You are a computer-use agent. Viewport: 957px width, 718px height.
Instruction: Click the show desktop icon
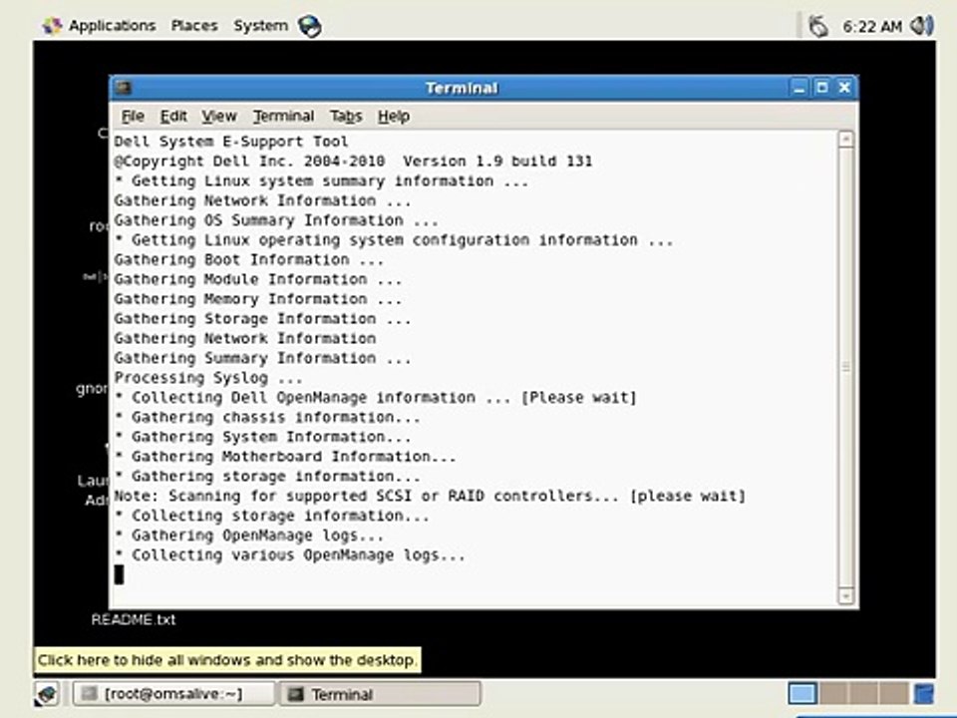click(x=47, y=694)
